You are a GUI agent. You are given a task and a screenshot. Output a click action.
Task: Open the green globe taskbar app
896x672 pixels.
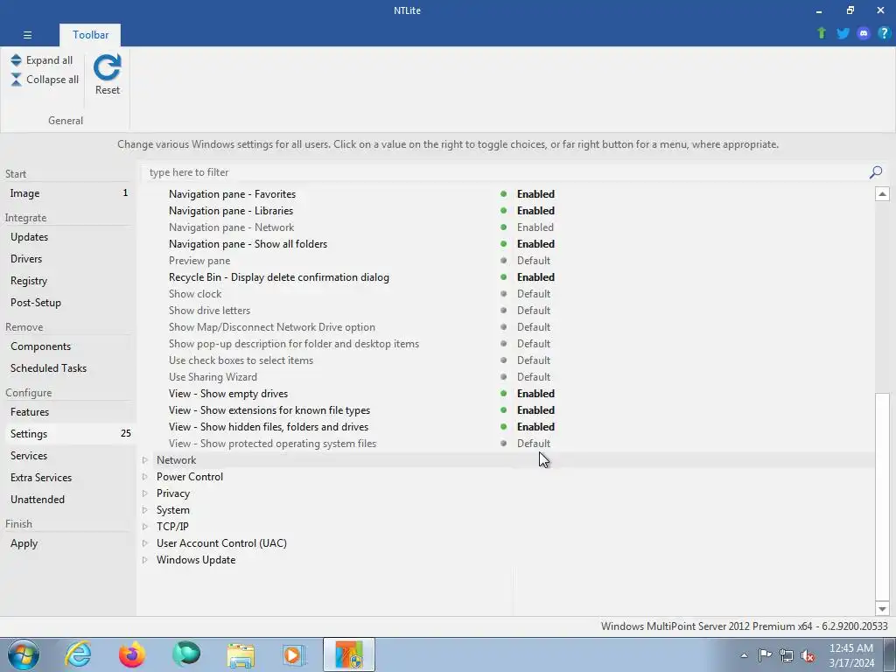[186, 654]
